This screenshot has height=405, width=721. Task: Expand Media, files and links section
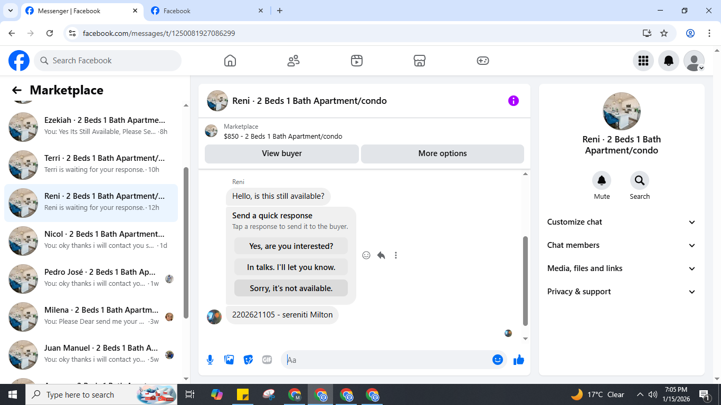click(x=621, y=268)
